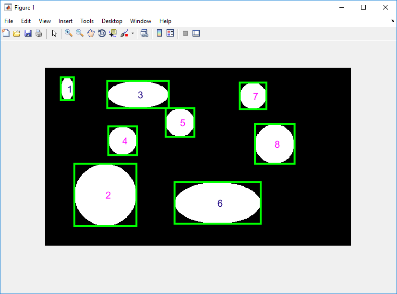Screen dimensions: 397x294
Task: Close the Figure 1 window
Action: coord(385,8)
